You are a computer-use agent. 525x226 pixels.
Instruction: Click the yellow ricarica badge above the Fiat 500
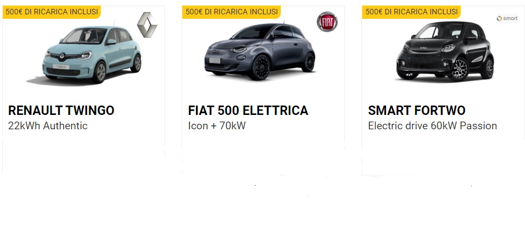click(231, 12)
